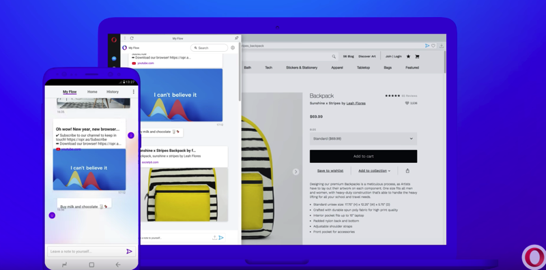
Task: Select the Home tab on phone
Action: (92, 92)
